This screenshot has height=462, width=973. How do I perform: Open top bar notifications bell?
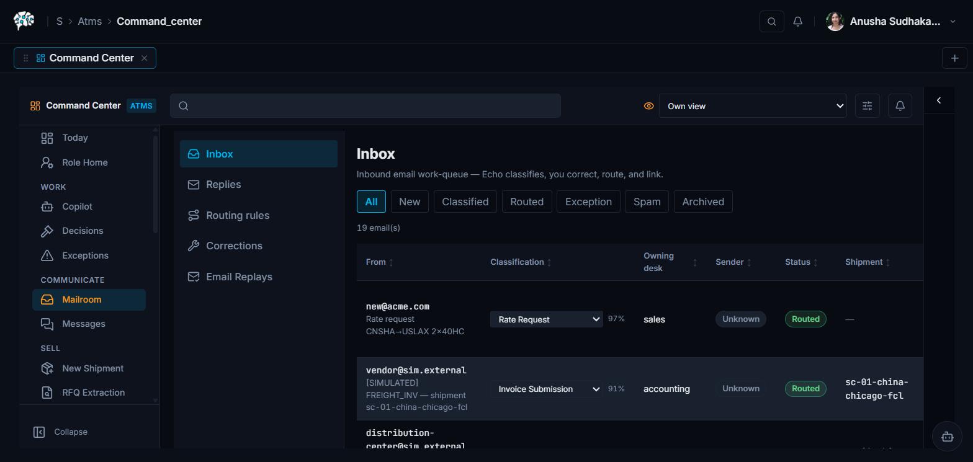click(798, 21)
